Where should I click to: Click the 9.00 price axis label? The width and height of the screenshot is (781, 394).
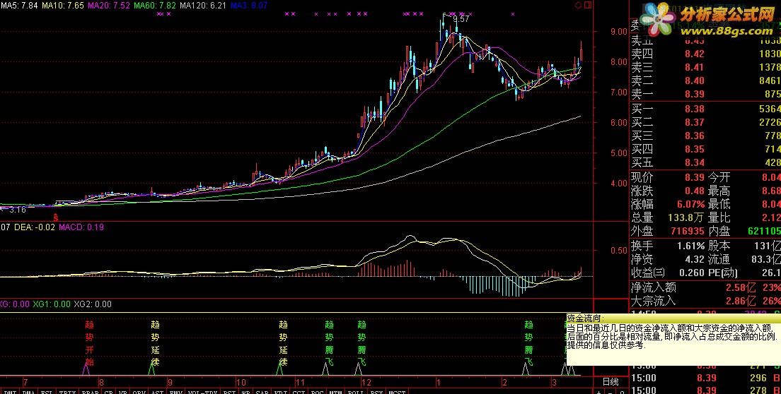point(619,31)
